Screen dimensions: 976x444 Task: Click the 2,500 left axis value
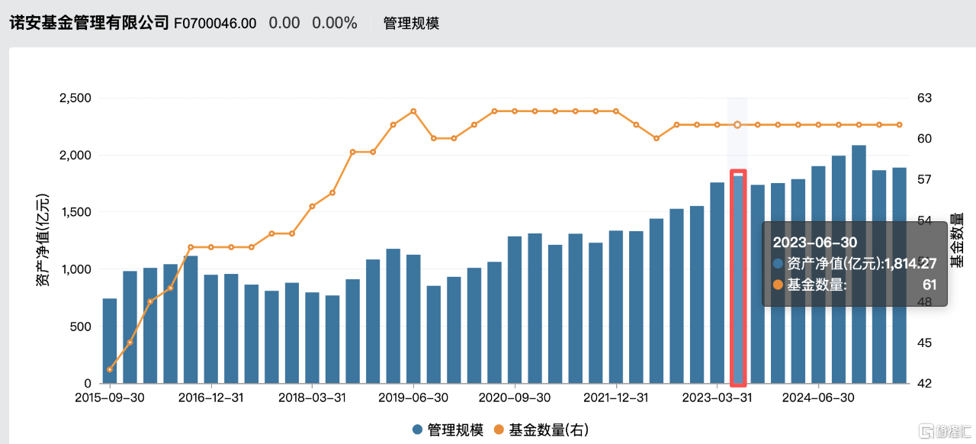(x=75, y=98)
